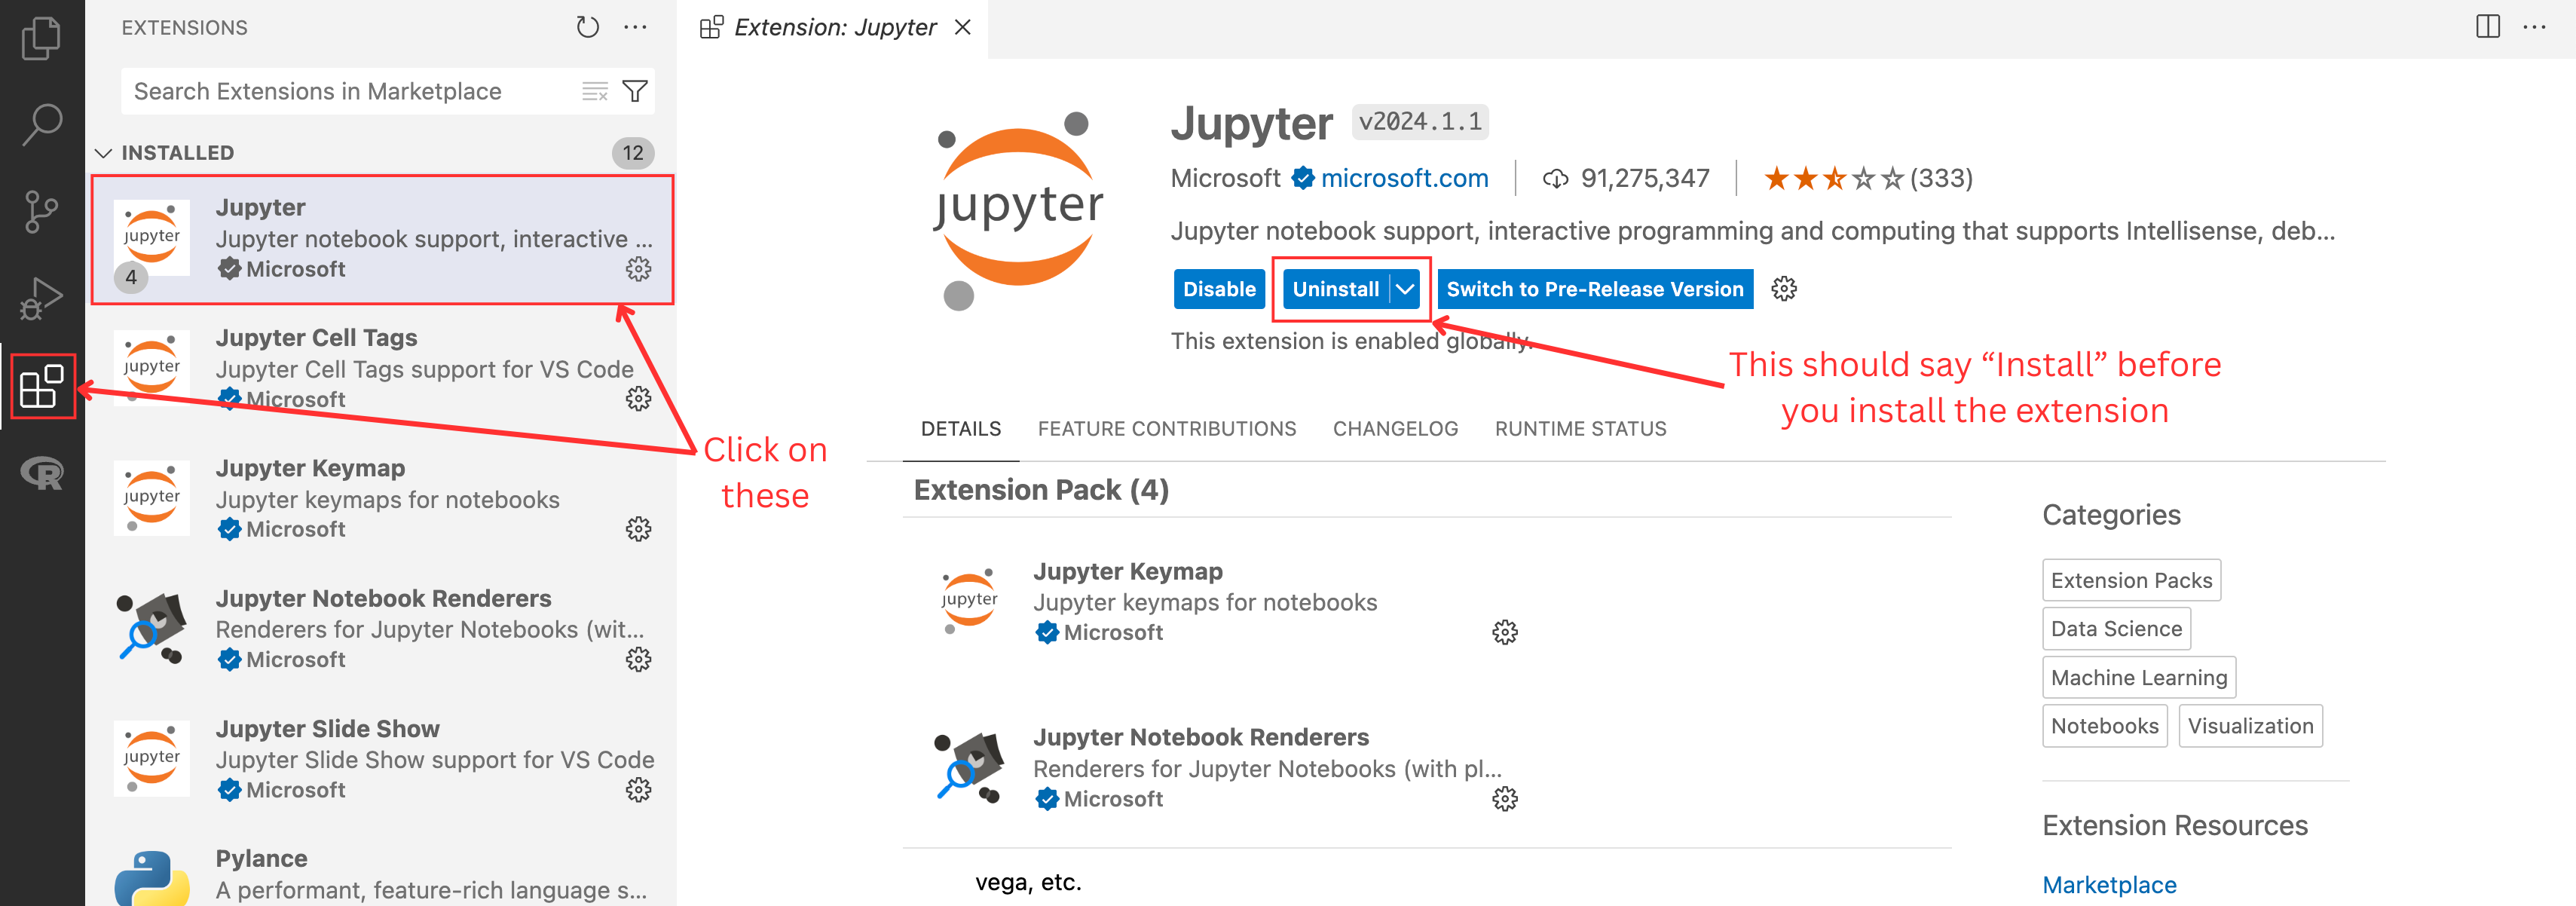Refresh the extensions list
The height and width of the screenshot is (906, 2576).
click(x=587, y=27)
